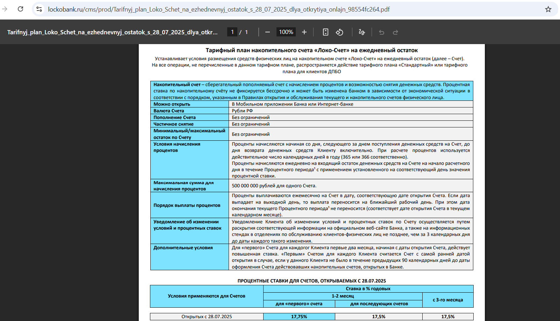Click 'Максимальная сумма для начисления процентов'
The image size is (560, 321).
[183, 186]
